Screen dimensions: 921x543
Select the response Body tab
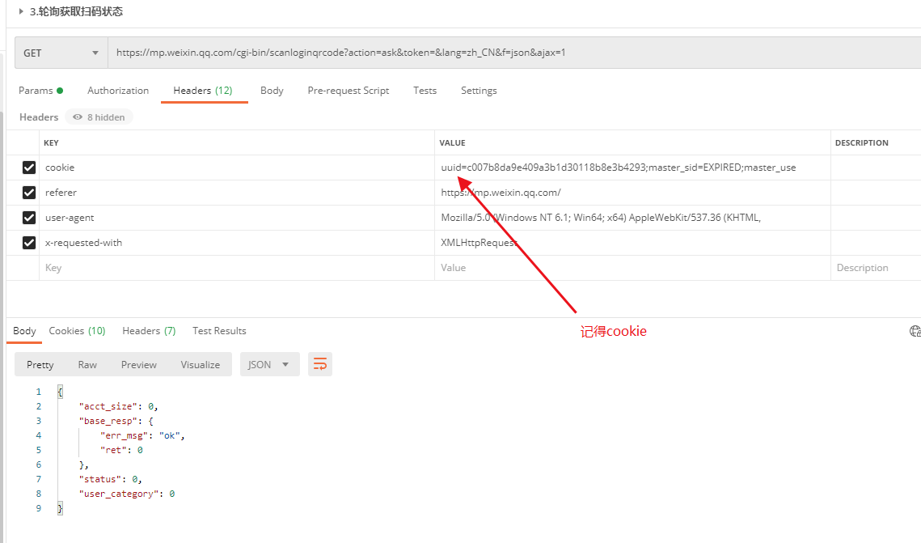pyautogui.click(x=25, y=331)
